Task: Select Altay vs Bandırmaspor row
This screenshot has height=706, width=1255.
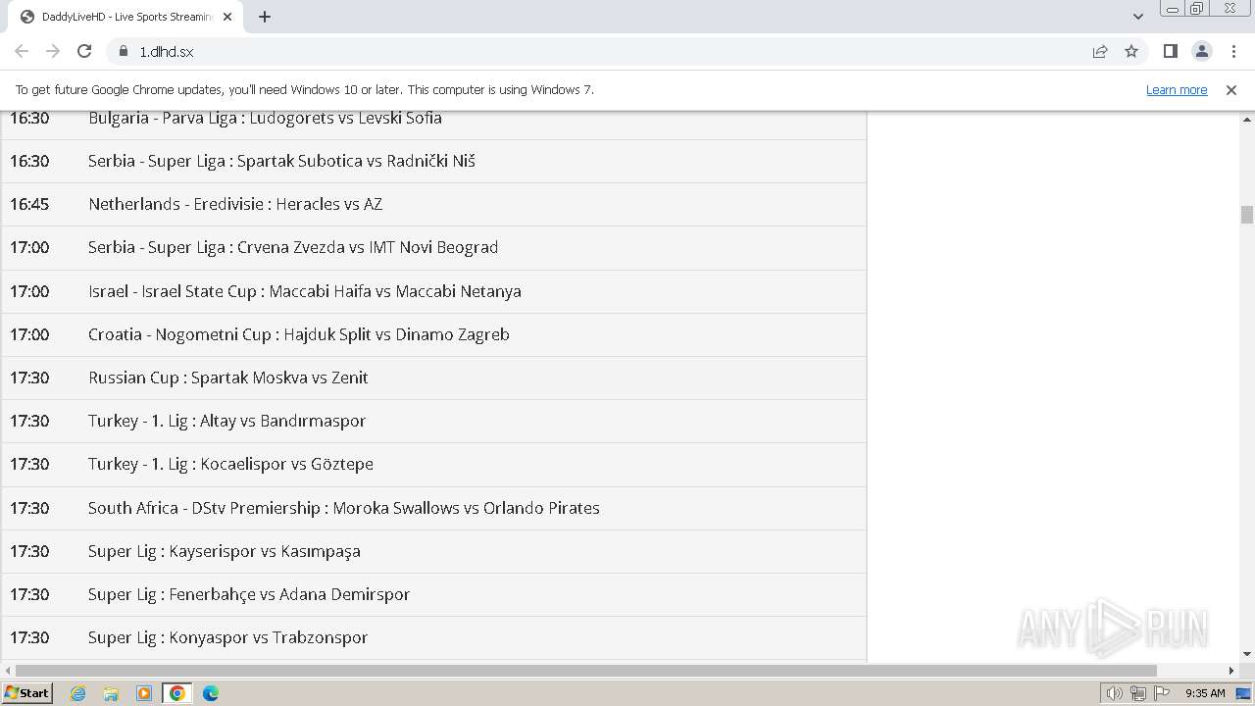Action: 434,421
